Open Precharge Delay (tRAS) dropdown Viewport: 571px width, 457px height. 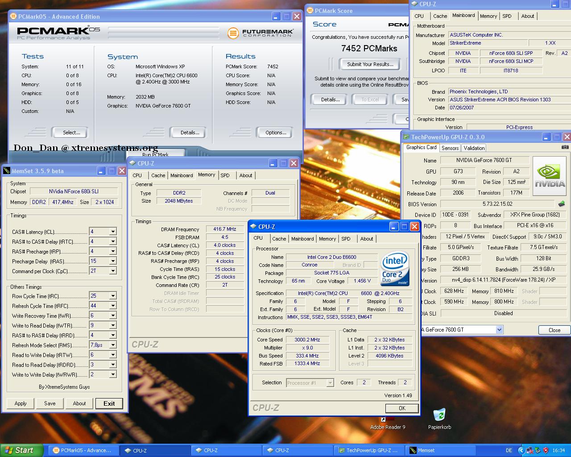click(x=113, y=261)
